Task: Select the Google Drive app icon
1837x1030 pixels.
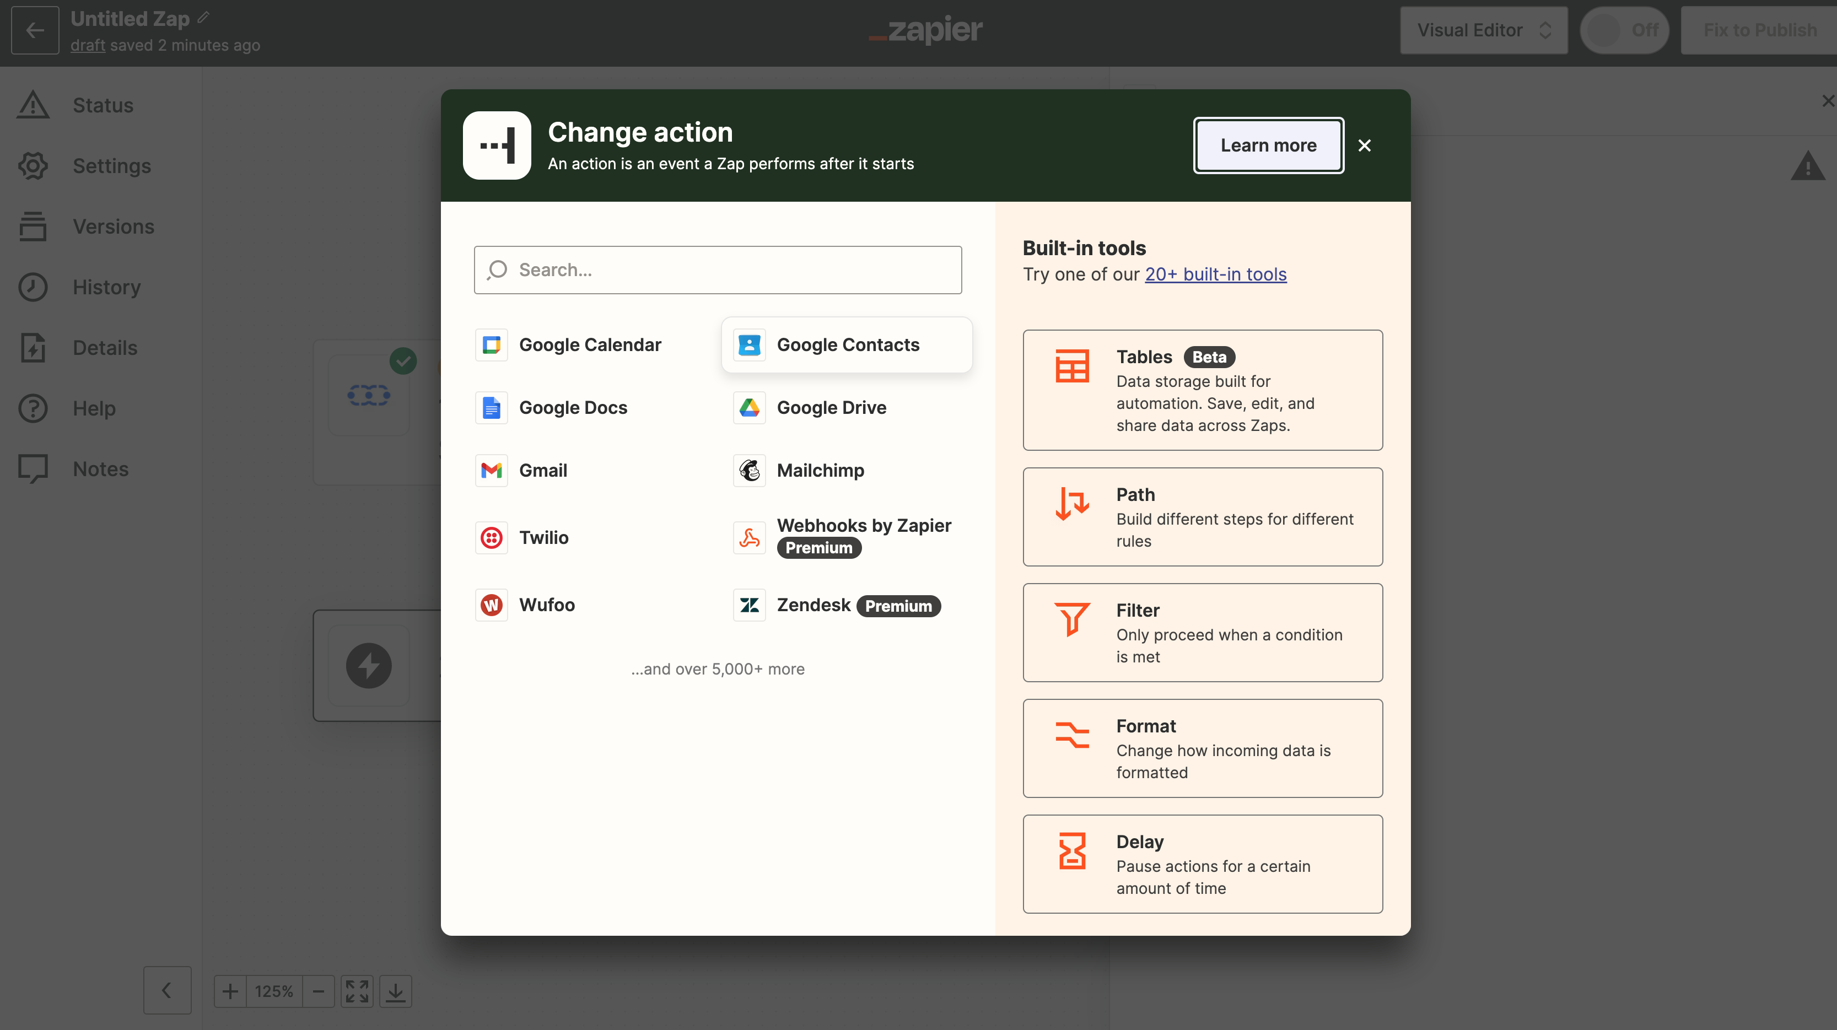Action: (749, 408)
